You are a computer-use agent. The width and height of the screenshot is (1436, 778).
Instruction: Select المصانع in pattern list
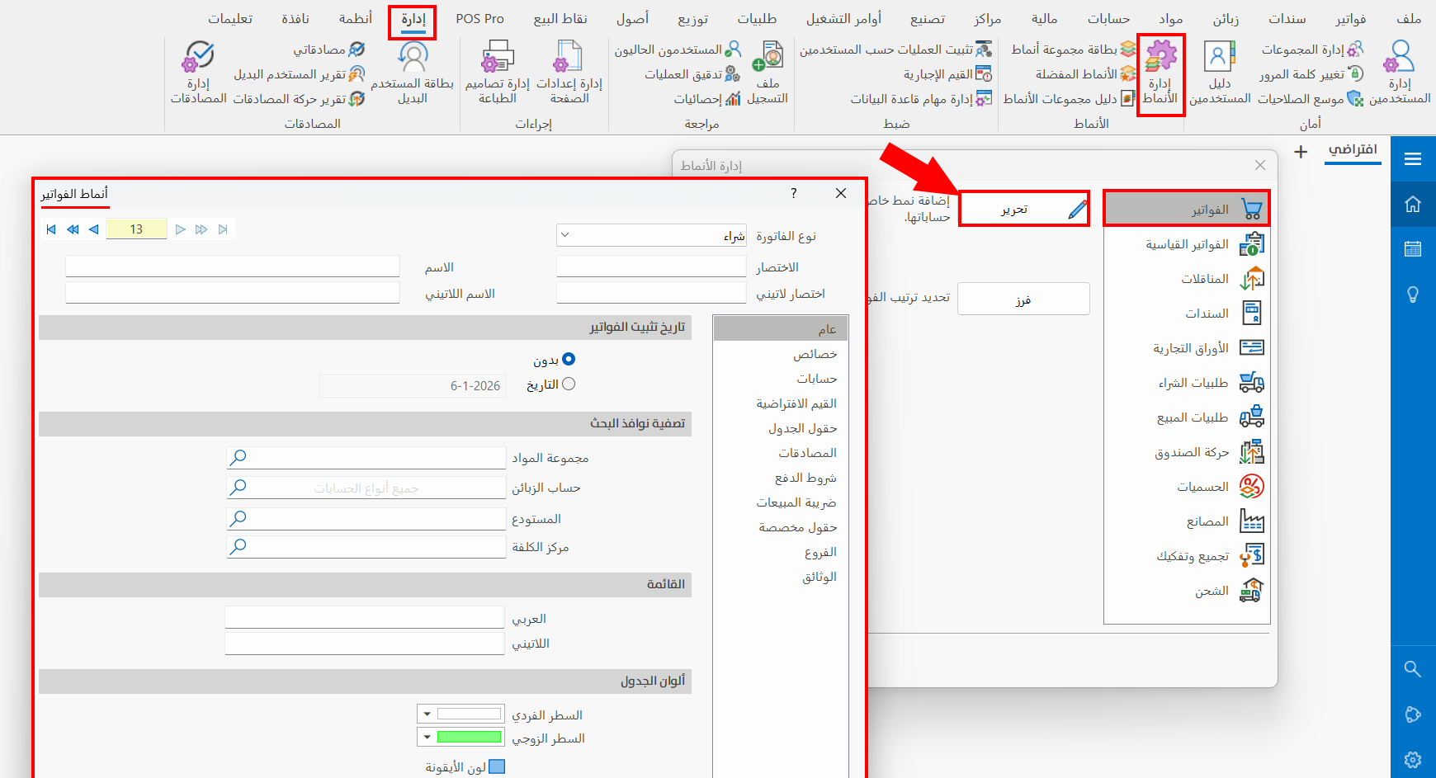[1187, 521]
